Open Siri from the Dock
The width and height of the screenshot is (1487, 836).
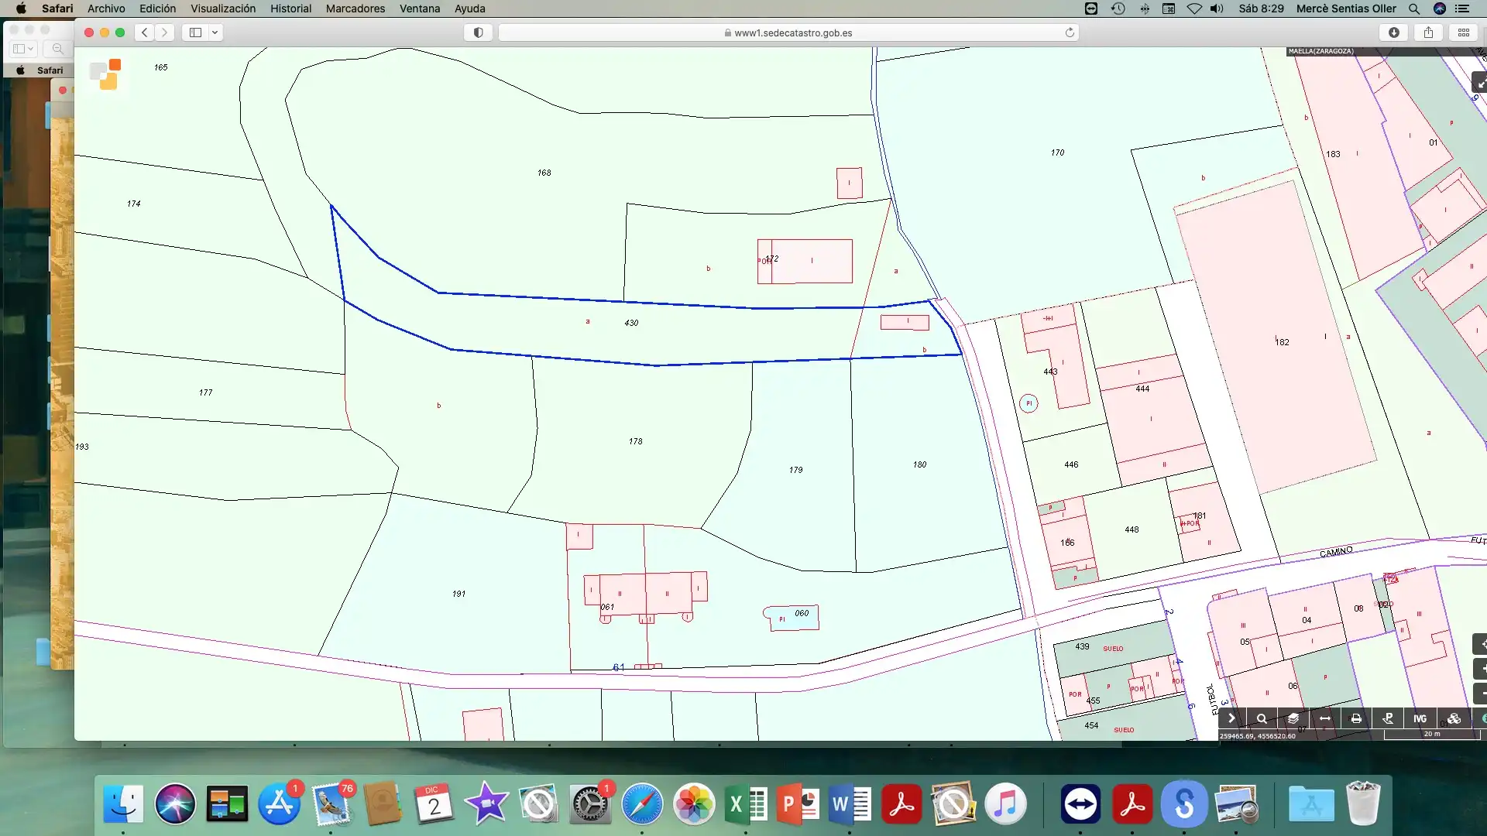click(175, 804)
